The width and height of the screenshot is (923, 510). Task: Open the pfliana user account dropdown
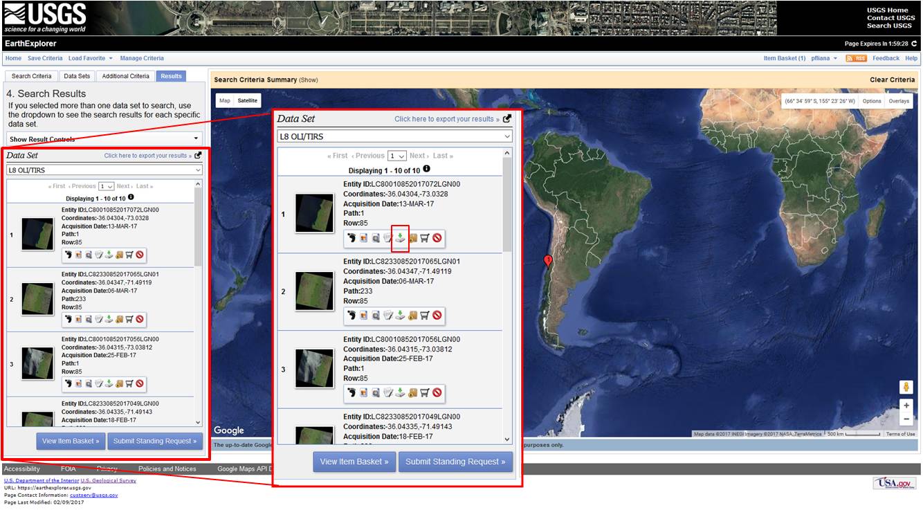[x=825, y=59]
